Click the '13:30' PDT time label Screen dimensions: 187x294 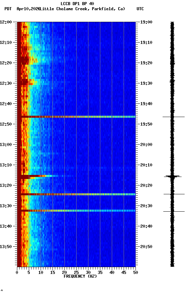pos(6,206)
